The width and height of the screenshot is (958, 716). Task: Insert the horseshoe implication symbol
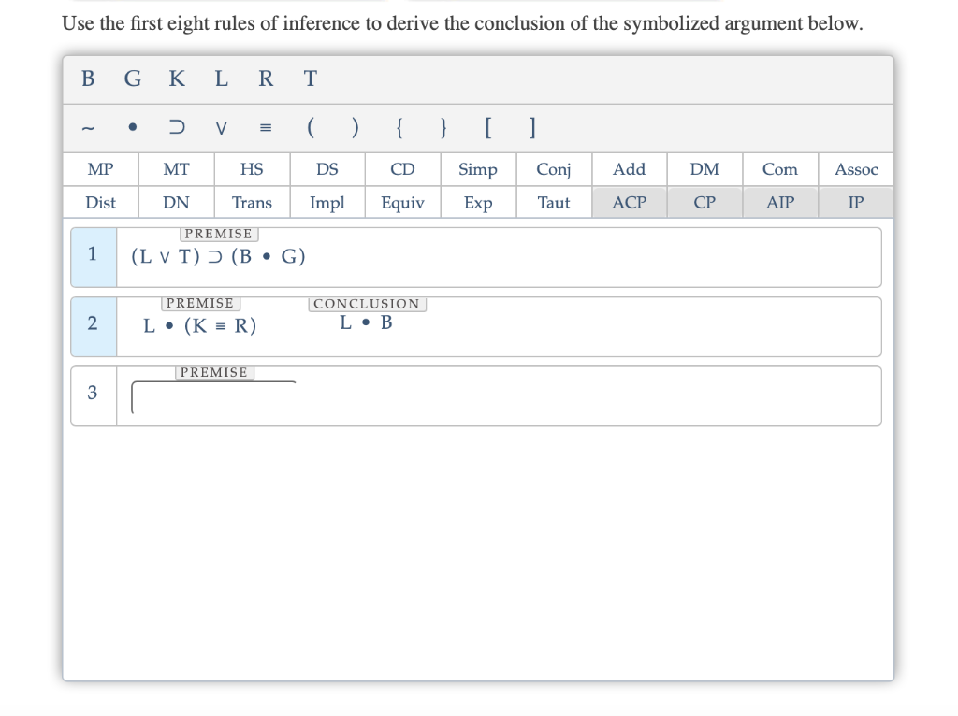177,126
